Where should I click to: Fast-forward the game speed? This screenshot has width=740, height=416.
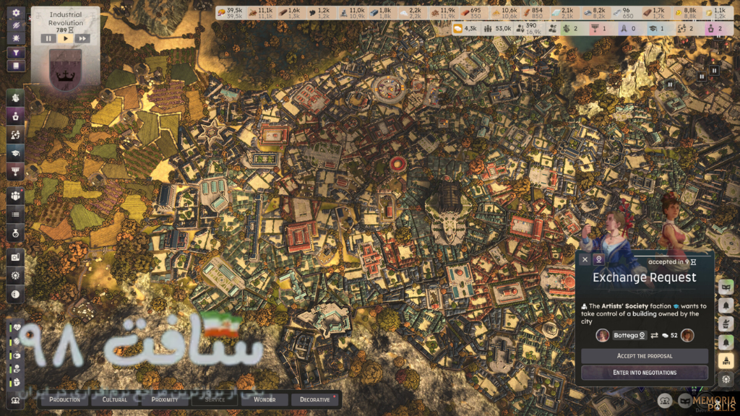tap(82, 39)
